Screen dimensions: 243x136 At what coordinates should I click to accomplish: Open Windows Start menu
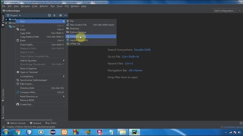click(6, 132)
